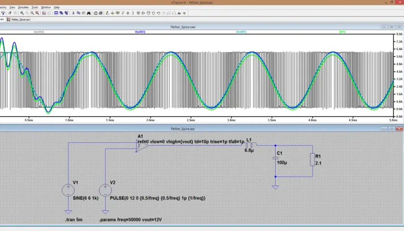The width and height of the screenshot is (404, 231).
Task: Zoom to full extents with red magnifier
Action: (x=38, y=13)
